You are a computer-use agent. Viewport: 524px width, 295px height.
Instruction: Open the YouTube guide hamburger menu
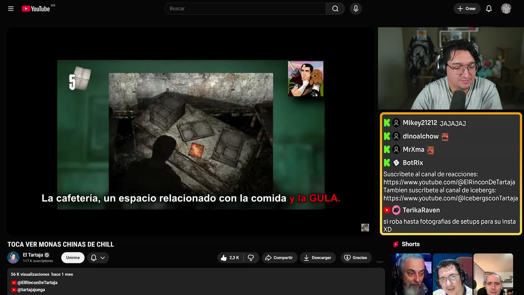click(x=11, y=9)
